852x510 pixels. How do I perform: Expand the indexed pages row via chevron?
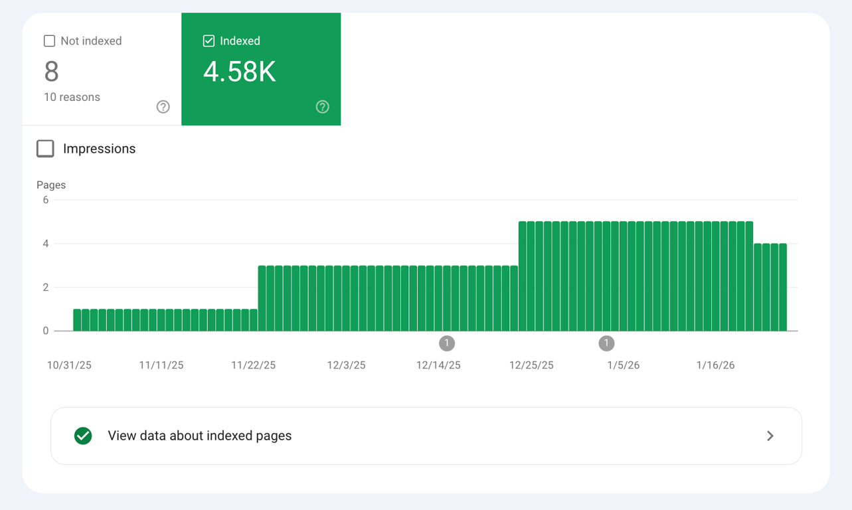coord(770,436)
